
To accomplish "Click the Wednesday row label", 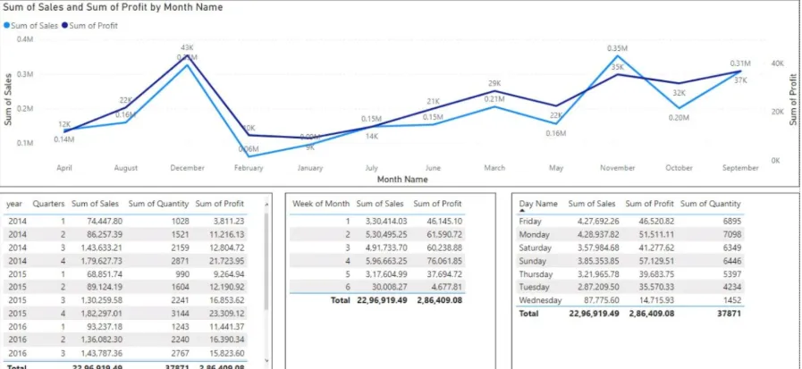I will point(540,300).
